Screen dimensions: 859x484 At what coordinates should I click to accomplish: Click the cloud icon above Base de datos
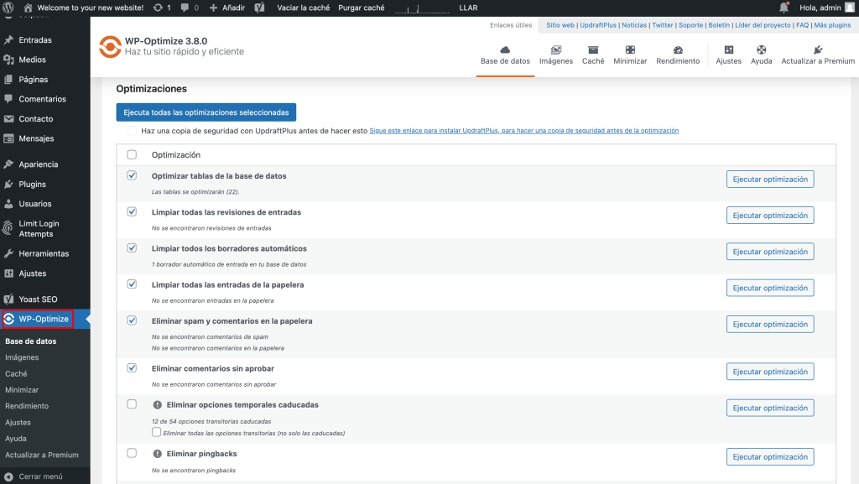tap(505, 49)
